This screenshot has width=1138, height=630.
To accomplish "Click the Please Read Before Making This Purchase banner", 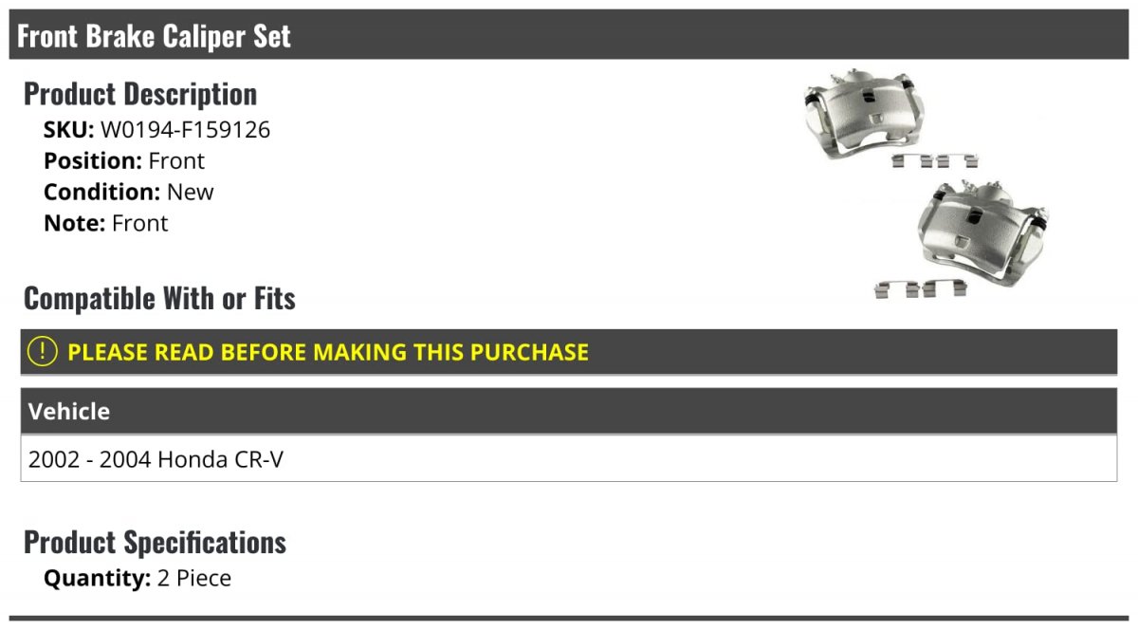I will coord(569,352).
